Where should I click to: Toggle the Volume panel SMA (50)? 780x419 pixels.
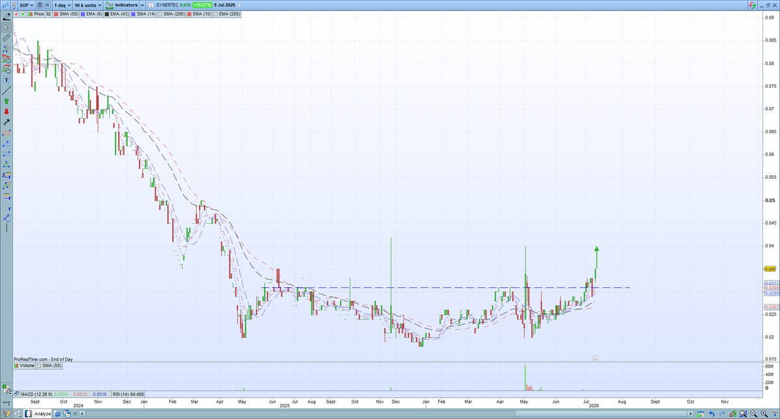tap(49, 366)
